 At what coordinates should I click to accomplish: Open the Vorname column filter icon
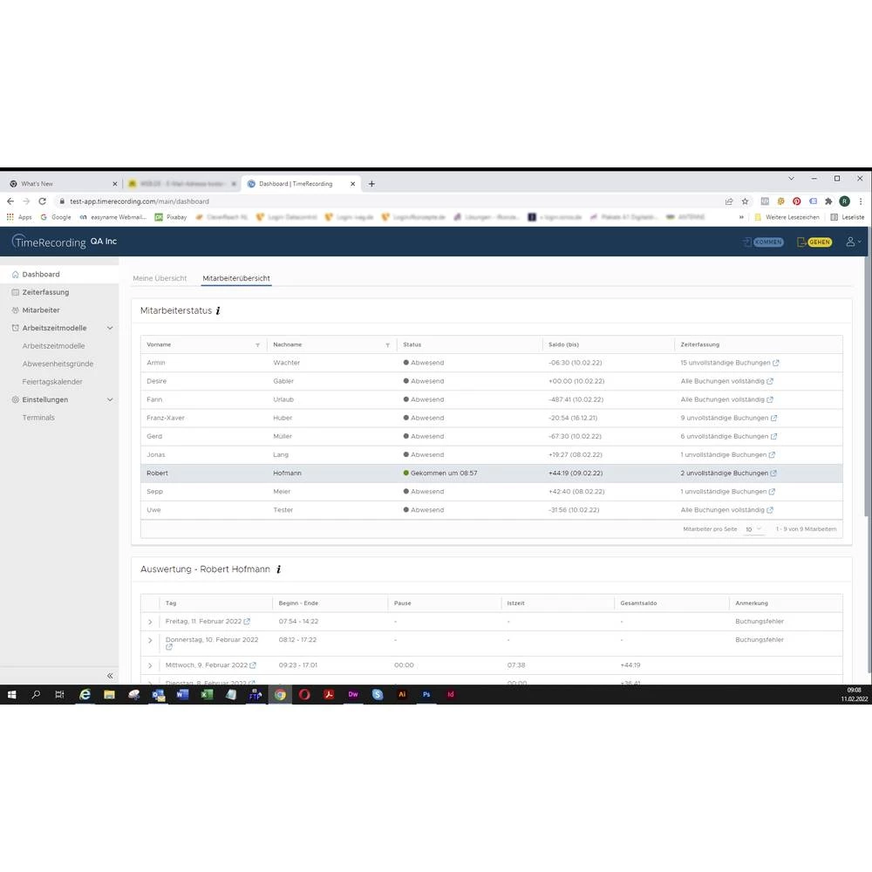(257, 345)
